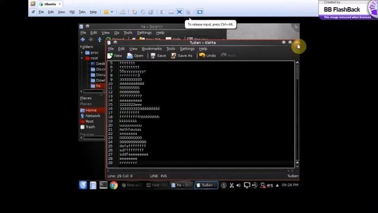
Task: Undo the last edit in KWrite
Action: 207,56
